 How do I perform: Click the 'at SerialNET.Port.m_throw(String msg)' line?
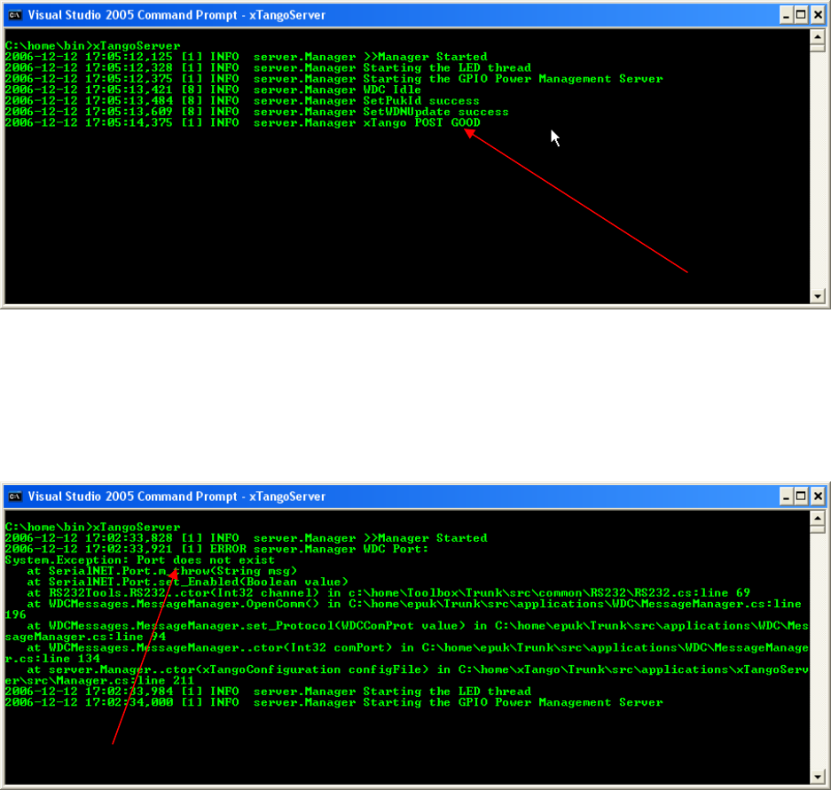coord(162,571)
